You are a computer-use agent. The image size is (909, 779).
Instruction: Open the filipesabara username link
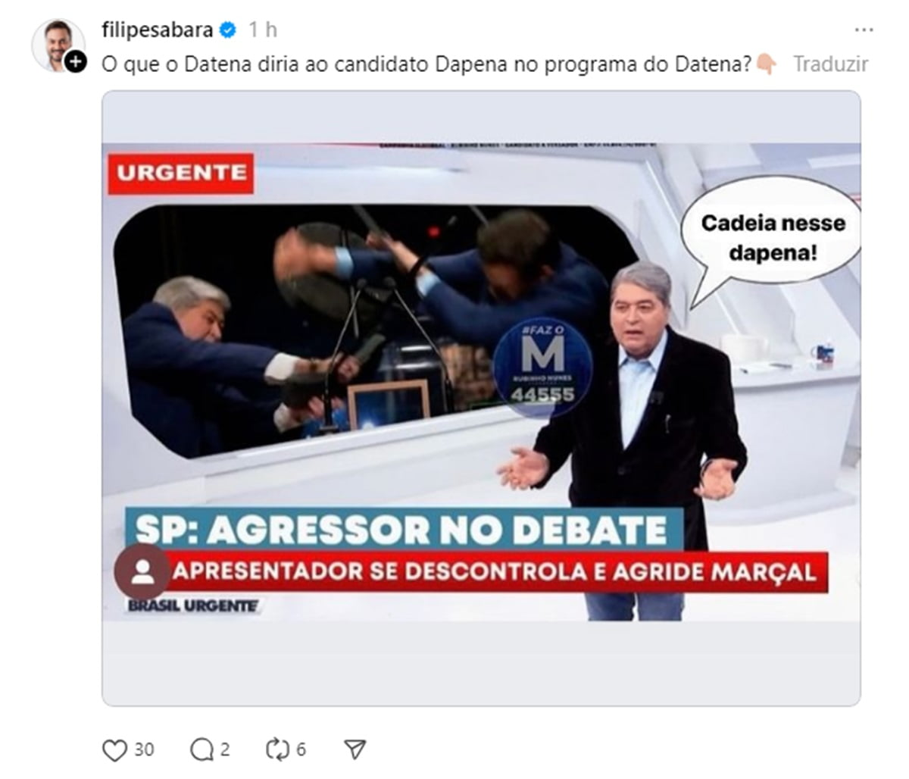click(158, 30)
